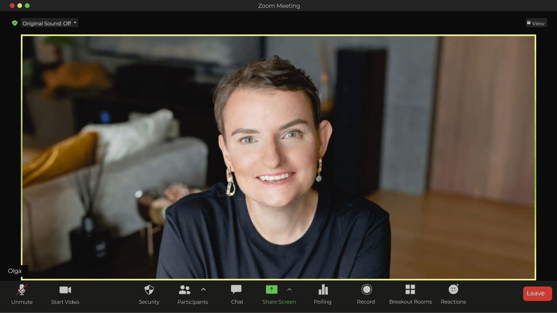Open the Chat bubble icon

point(237,290)
